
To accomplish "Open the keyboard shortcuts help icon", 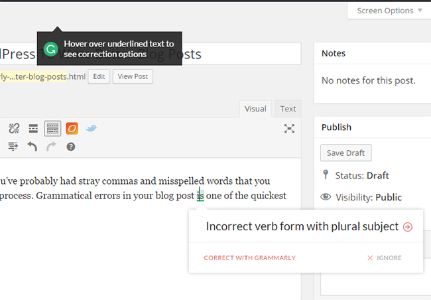I will [71, 147].
